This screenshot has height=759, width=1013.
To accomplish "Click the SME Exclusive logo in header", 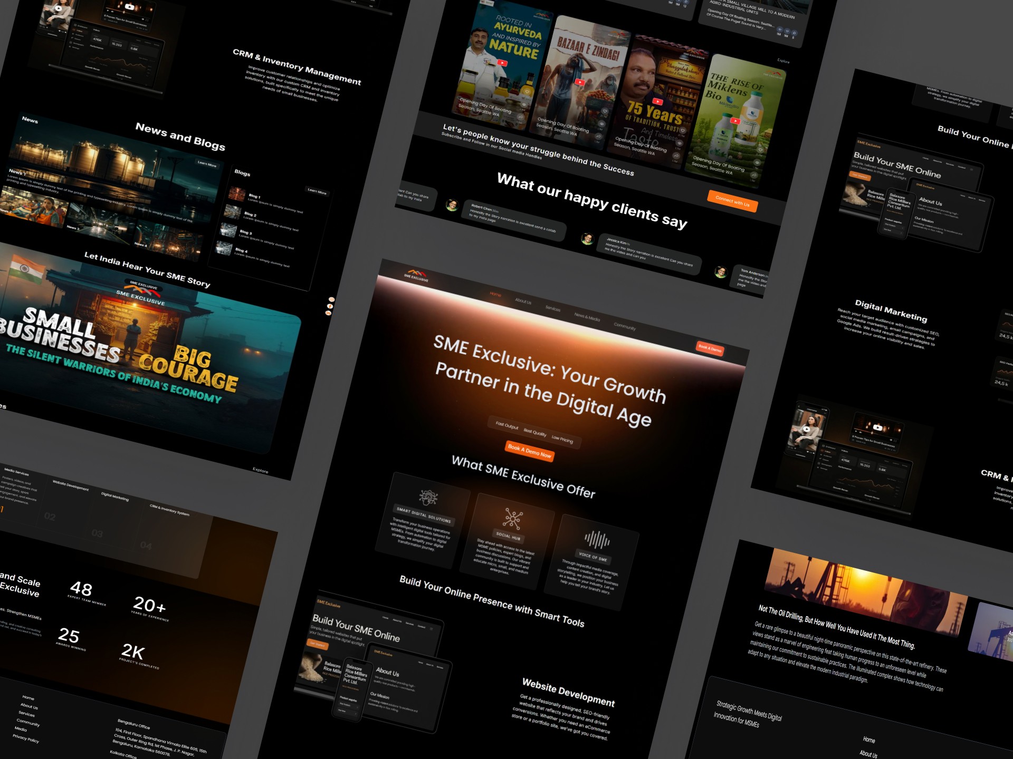I will point(416,276).
